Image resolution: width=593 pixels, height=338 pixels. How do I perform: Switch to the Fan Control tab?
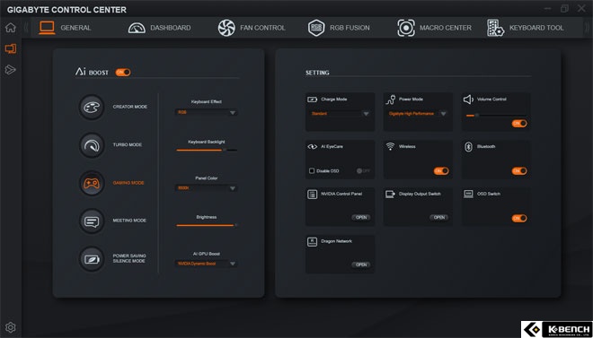pyautogui.click(x=252, y=28)
